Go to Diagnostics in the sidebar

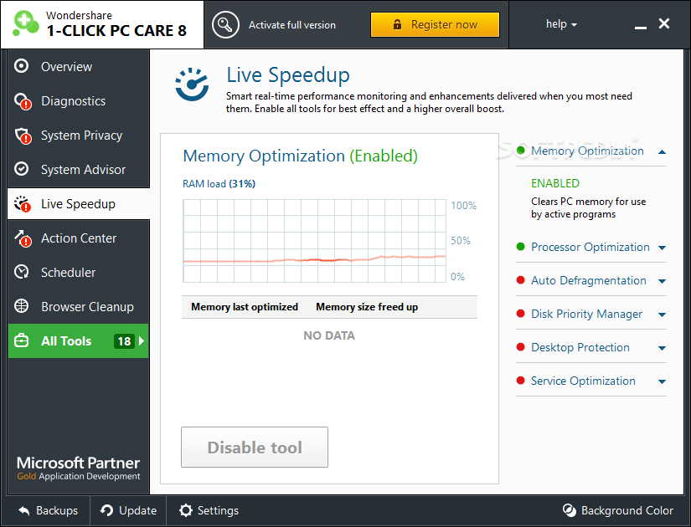[x=79, y=101]
